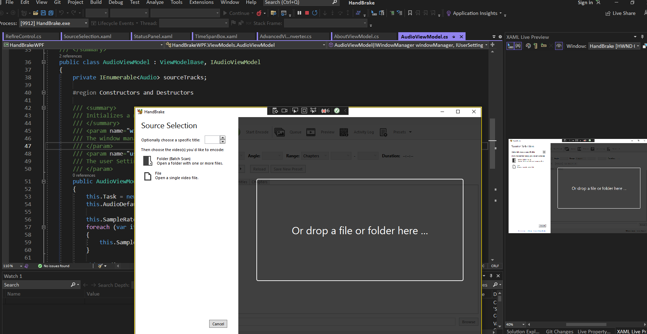Open Live Visual Tree from debug toolbar
Screen dimensions: 647x334
pos(275,111)
